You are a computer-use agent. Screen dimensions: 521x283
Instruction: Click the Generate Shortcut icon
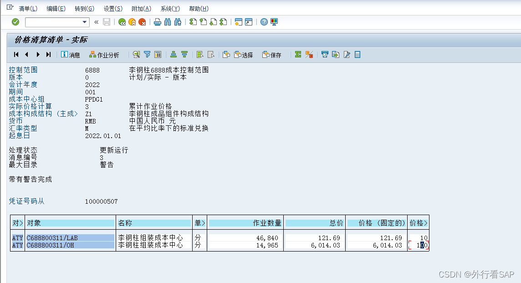pyautogui.click(x=249, y=22)
